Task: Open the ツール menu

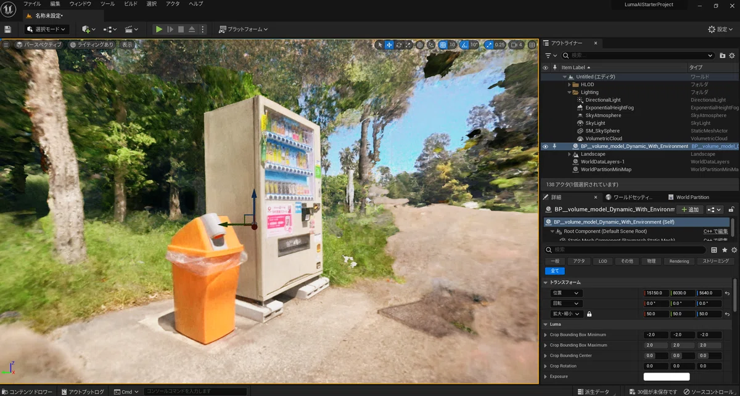Action: tap(107, 4)
